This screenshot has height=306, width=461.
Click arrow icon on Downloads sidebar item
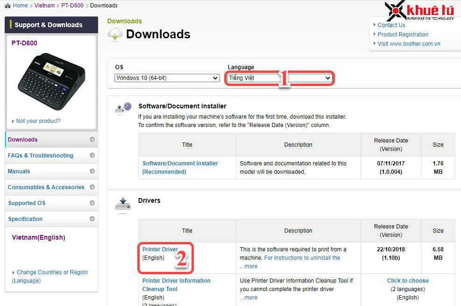(x=92, y=140)
